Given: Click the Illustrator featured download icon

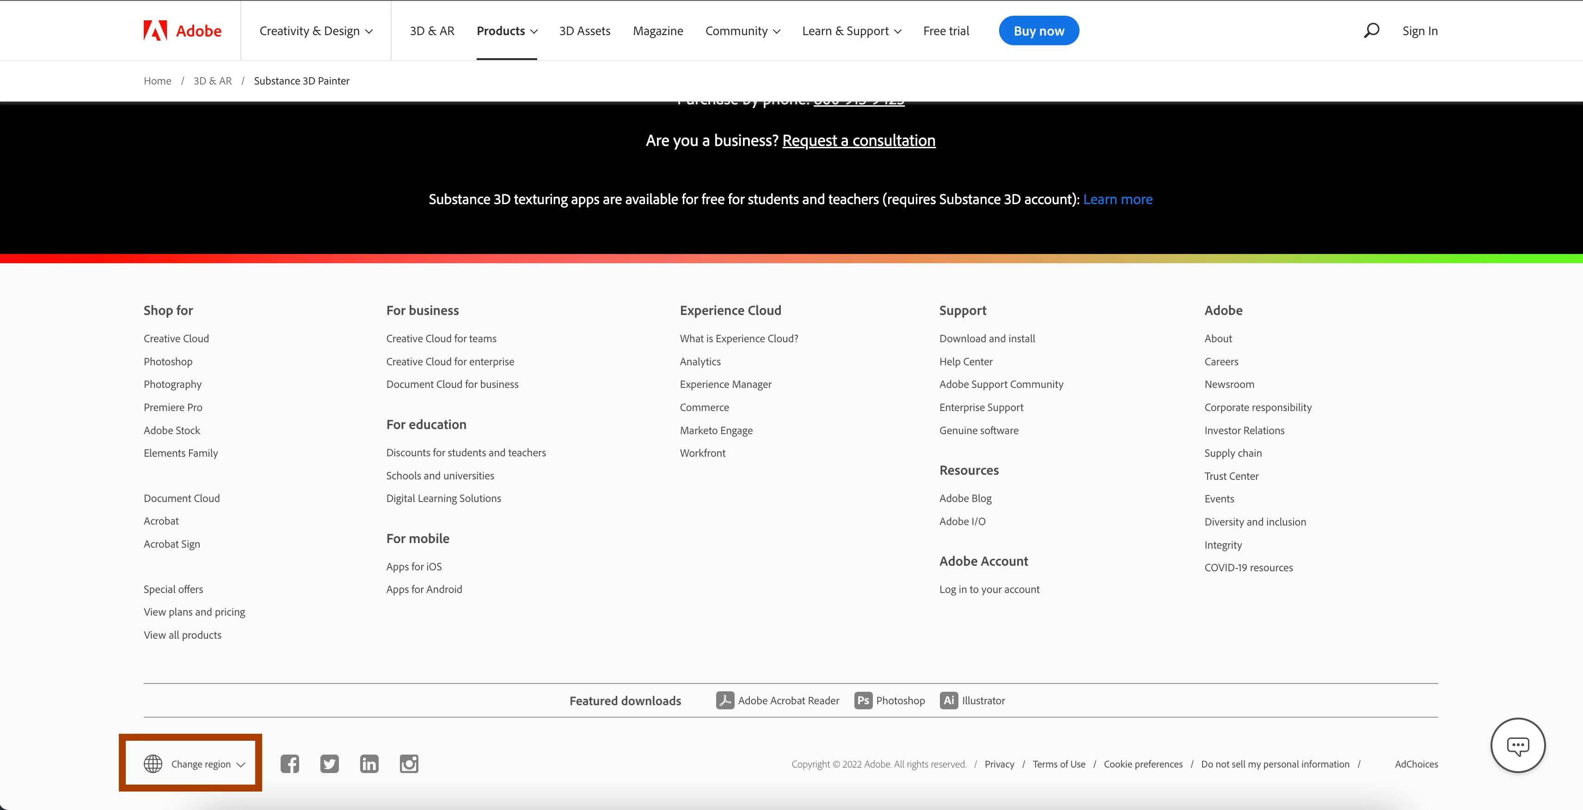Looking at the screenshot, I should [948, 700].
